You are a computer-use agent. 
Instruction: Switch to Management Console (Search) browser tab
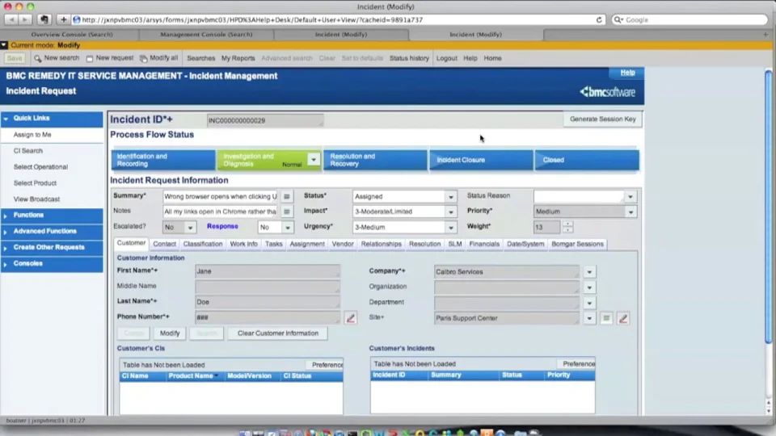click(206, 35)
